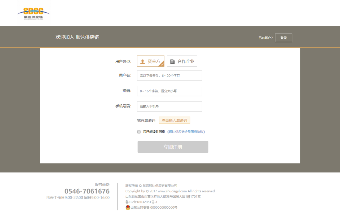Click the 点击输入邀请码 invitation code button
The width and height of the screenshot is (340, 218).
(x=175, y=120)
